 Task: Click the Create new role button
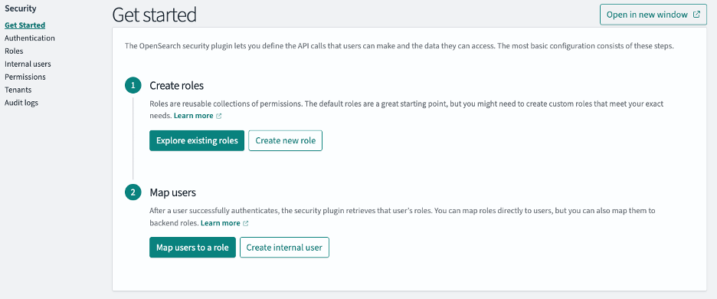285,140
